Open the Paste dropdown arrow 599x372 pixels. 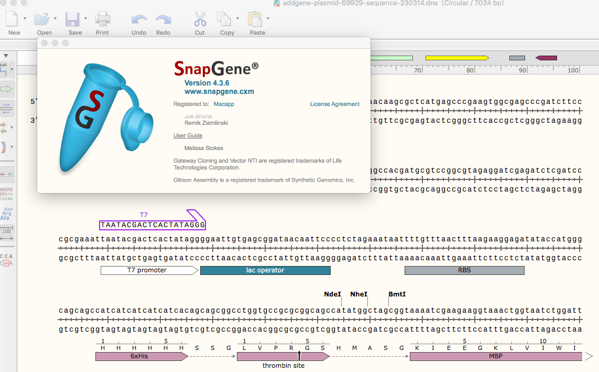pyautogui.click(x=268, y=18)
